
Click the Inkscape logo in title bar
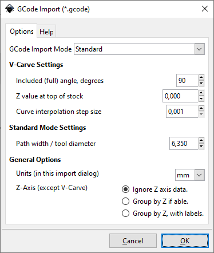coord(10,9)
